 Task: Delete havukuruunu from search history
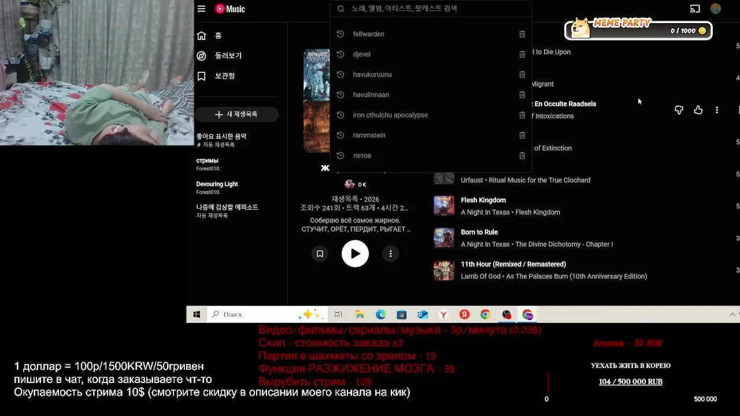pos(522,75)
